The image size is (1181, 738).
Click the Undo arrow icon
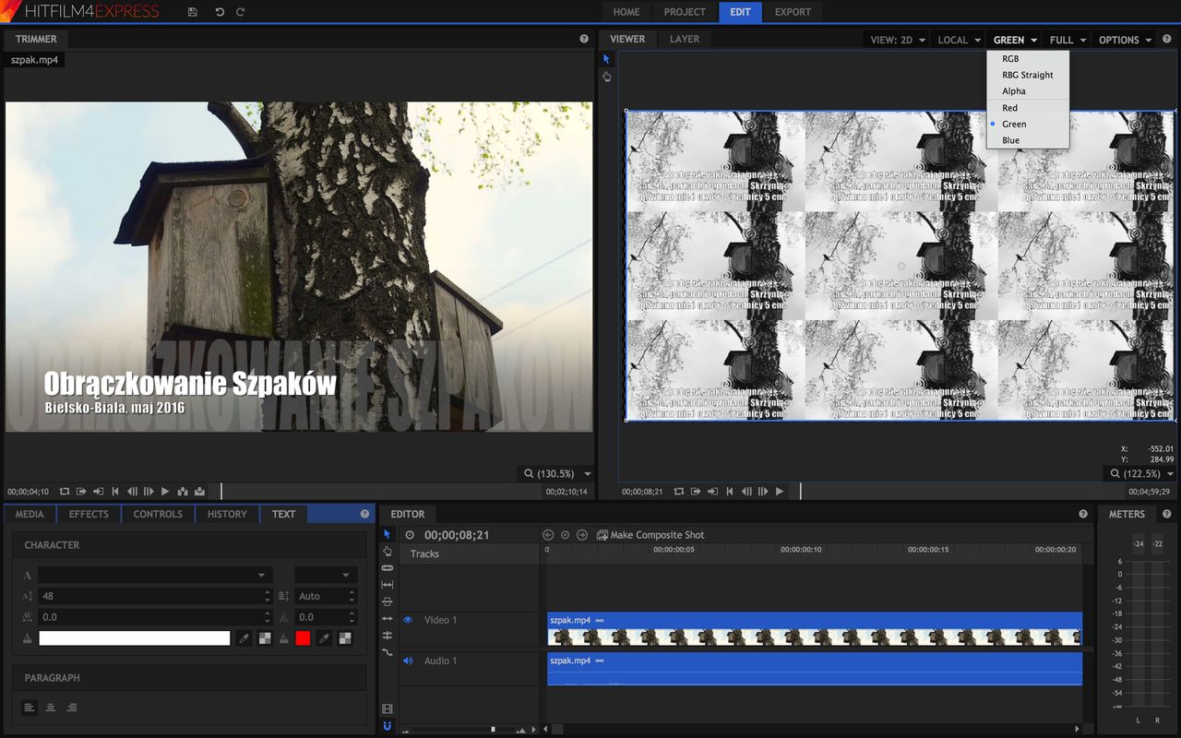(220, 12)
